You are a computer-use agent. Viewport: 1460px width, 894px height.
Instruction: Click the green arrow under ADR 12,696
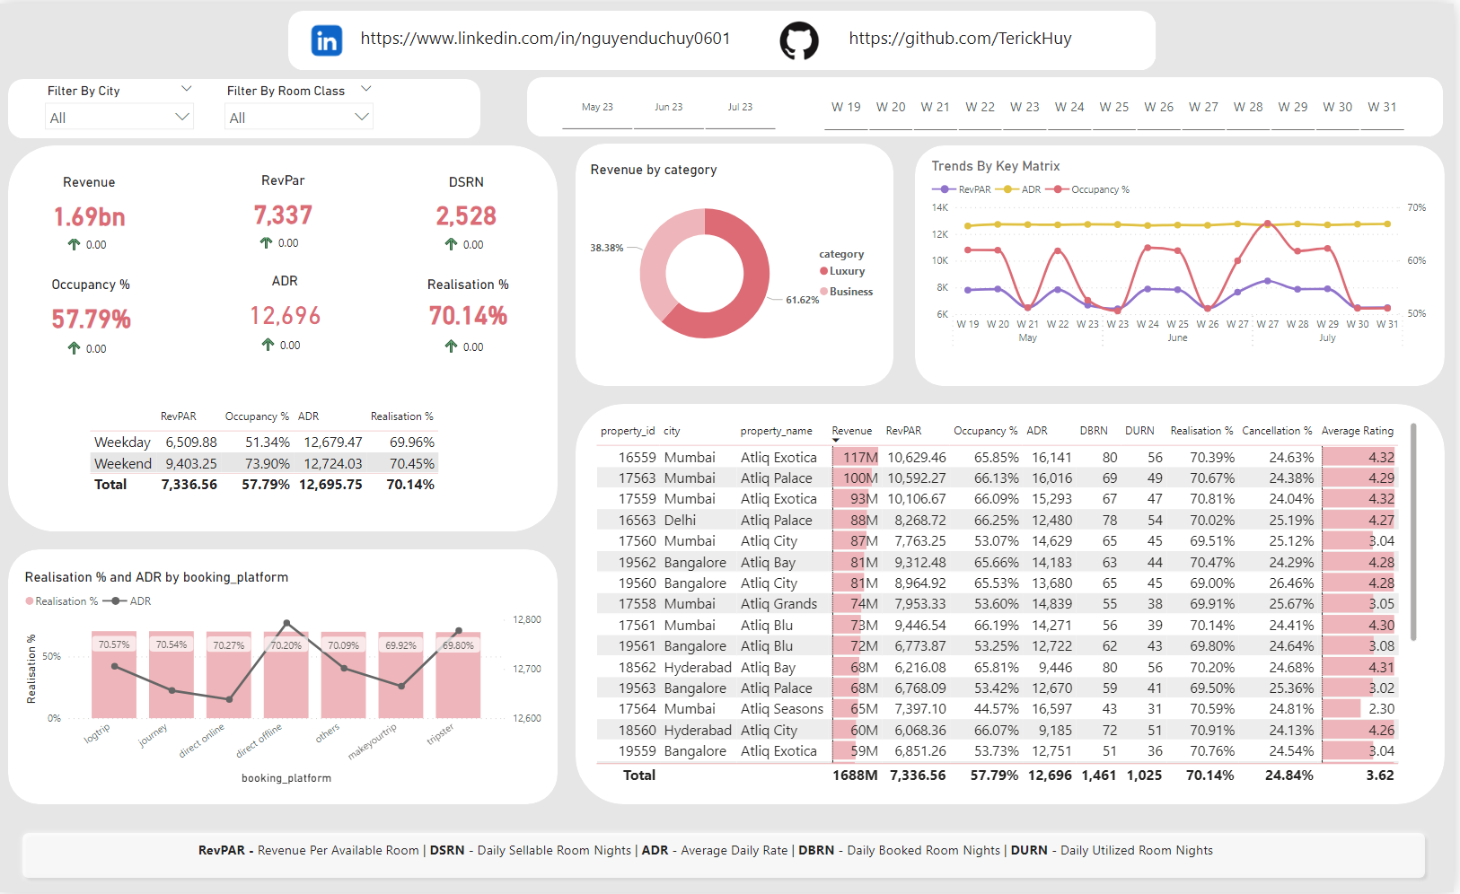(268, 345)
